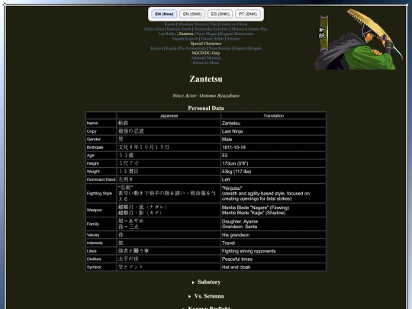The image size is (412, 309).
Task: Click the Travel interests cell
Action: tap(274, 243)
